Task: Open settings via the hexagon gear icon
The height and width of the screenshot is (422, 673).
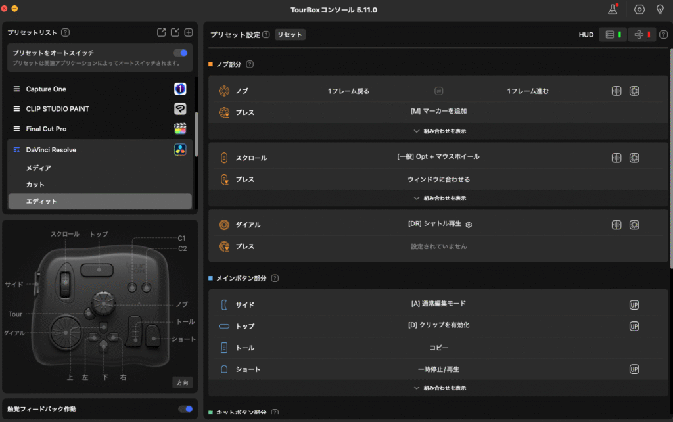Action: (x=639, y=9)
